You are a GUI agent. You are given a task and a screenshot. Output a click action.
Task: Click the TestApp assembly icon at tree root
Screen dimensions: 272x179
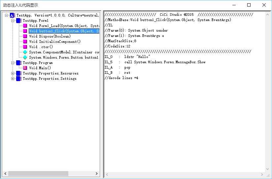13,15
